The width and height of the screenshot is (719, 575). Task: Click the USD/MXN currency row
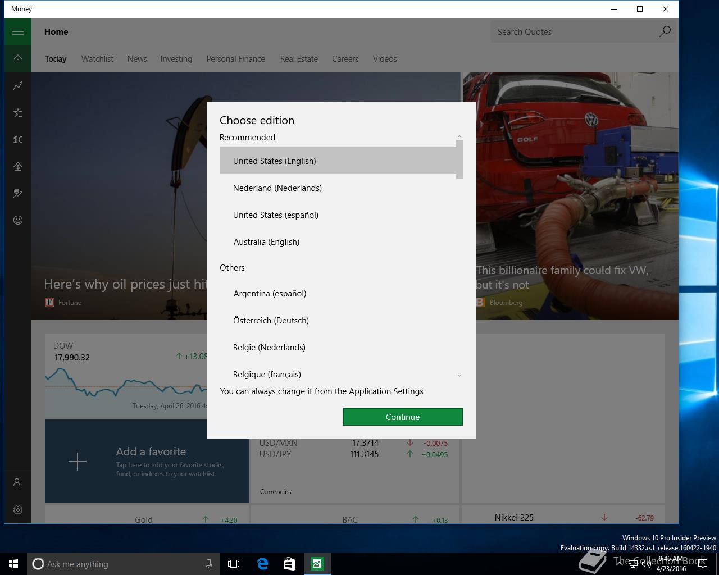point(354,443)
